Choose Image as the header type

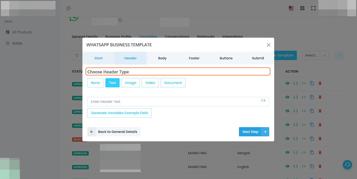click(x=131, y=83)
